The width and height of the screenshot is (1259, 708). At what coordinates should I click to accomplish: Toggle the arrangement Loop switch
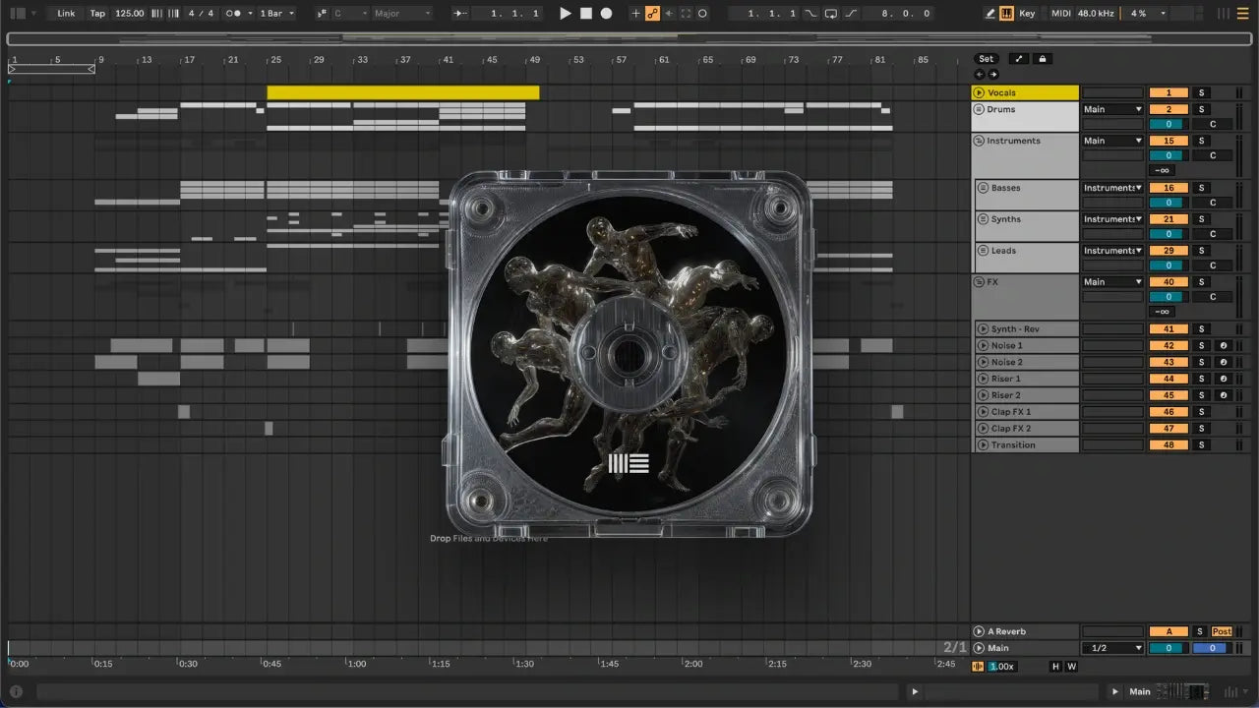pos(831,14)
